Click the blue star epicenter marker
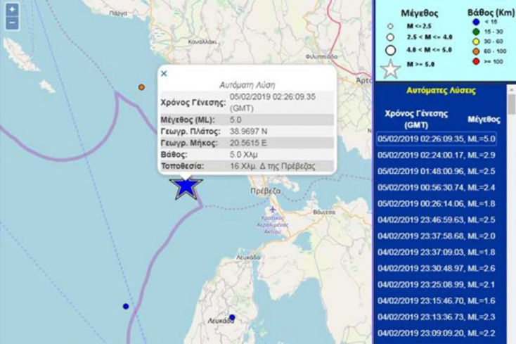The image size is (516, 344). [x=187, y=186]
